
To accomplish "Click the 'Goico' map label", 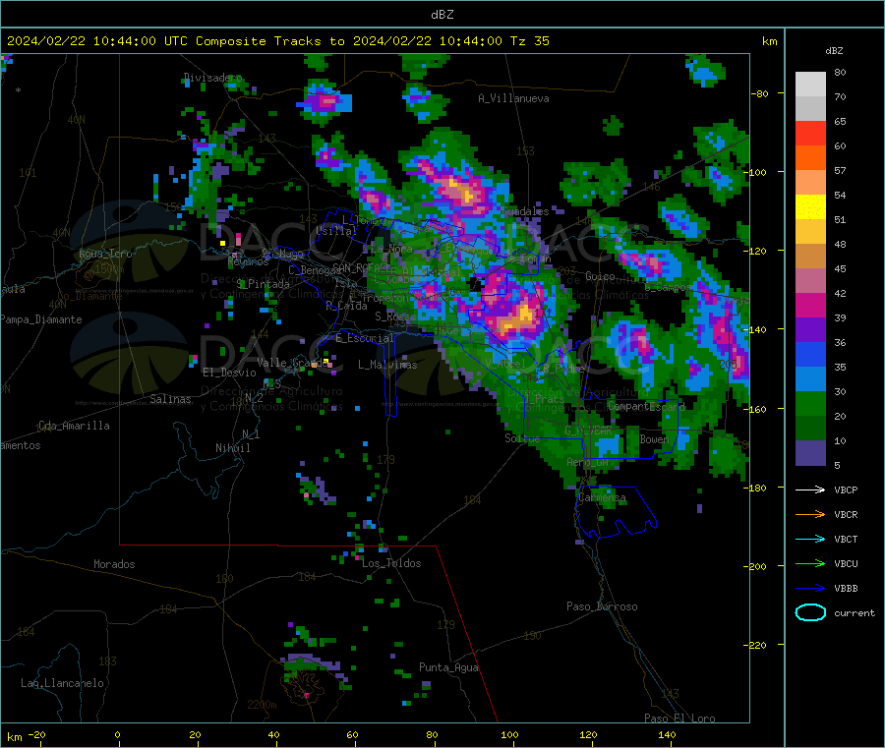I will [600, 276].
